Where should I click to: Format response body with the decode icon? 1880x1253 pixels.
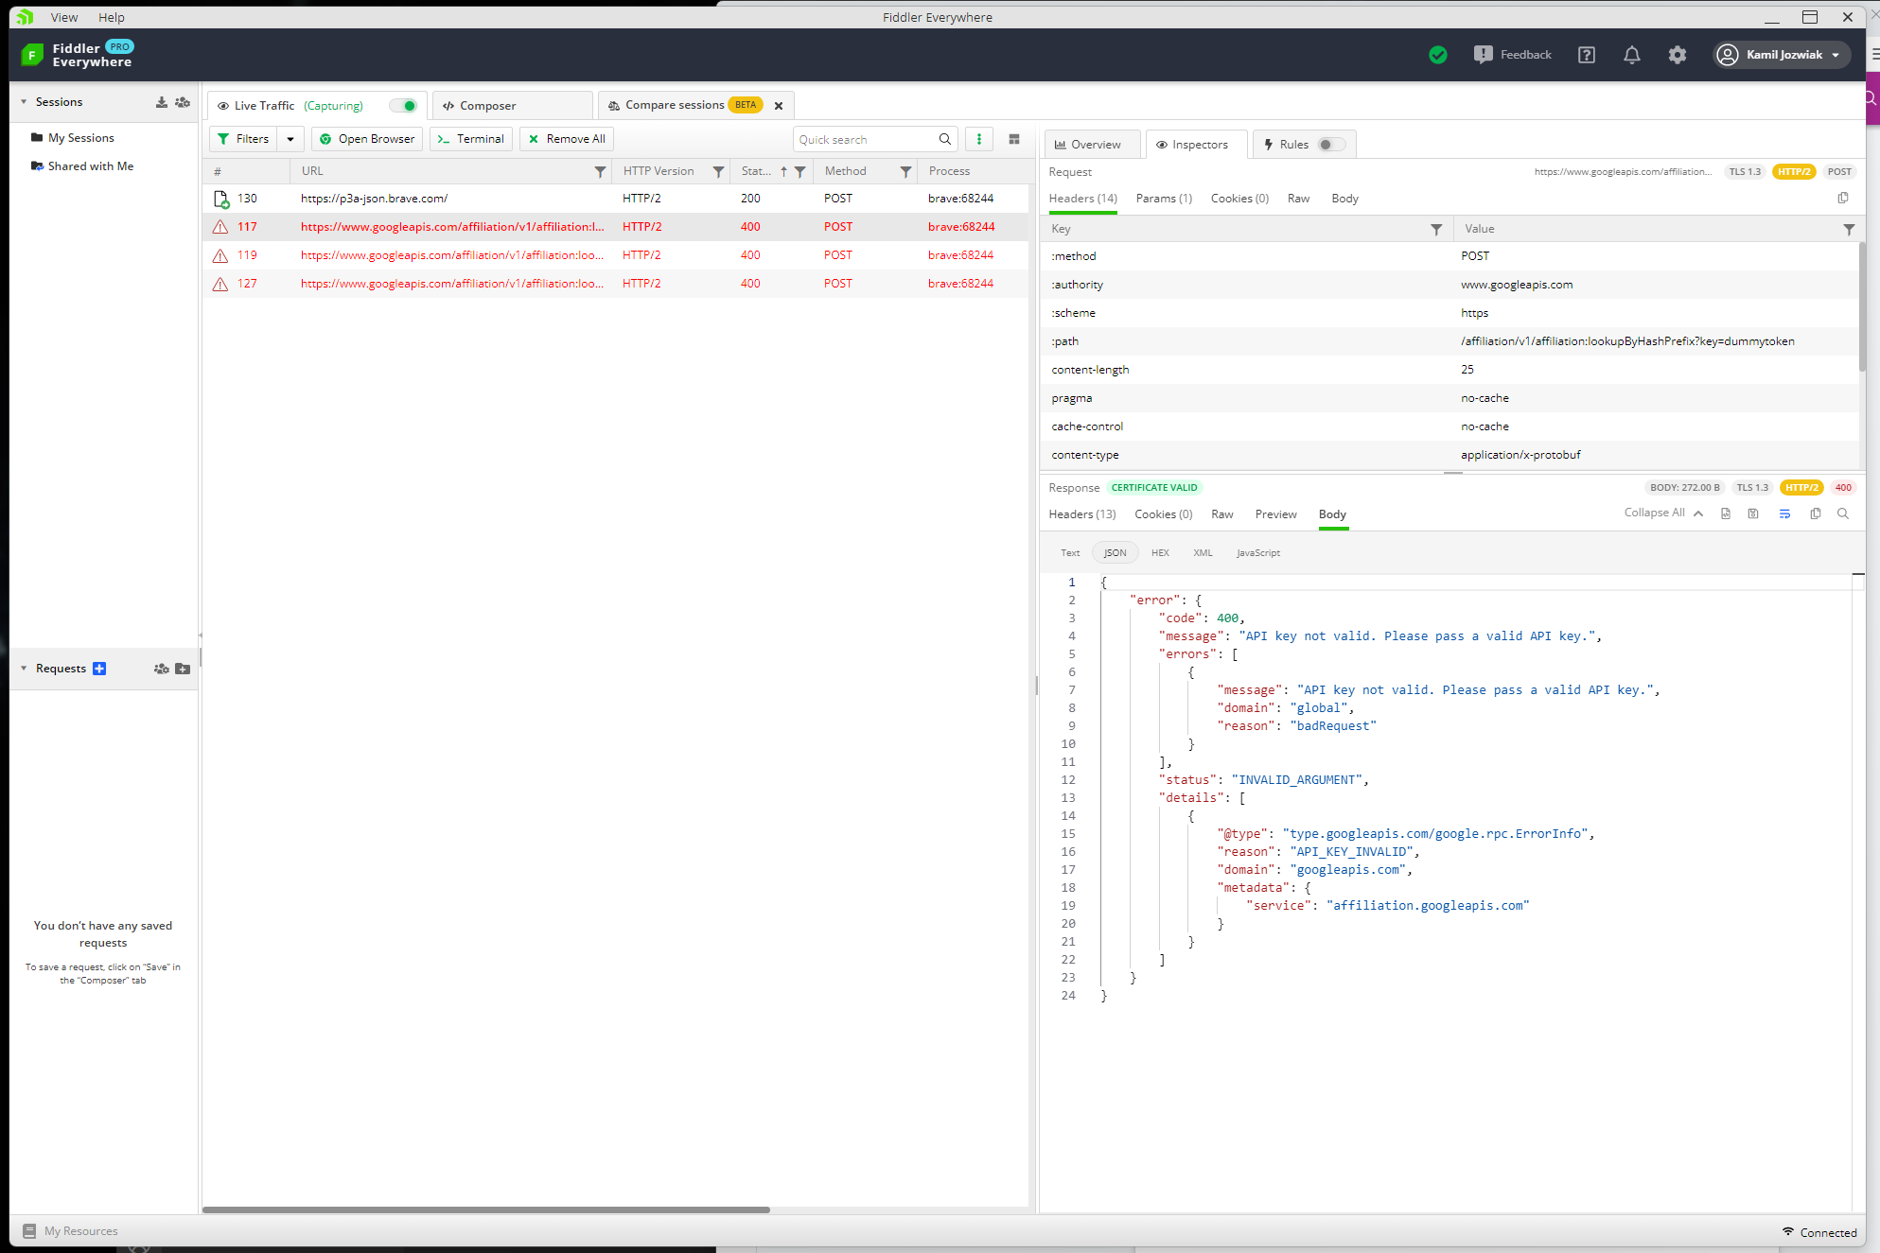[1726, 513]
